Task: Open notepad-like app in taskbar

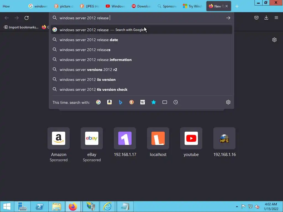Action: pyautogui.click(x=125, y=206)
